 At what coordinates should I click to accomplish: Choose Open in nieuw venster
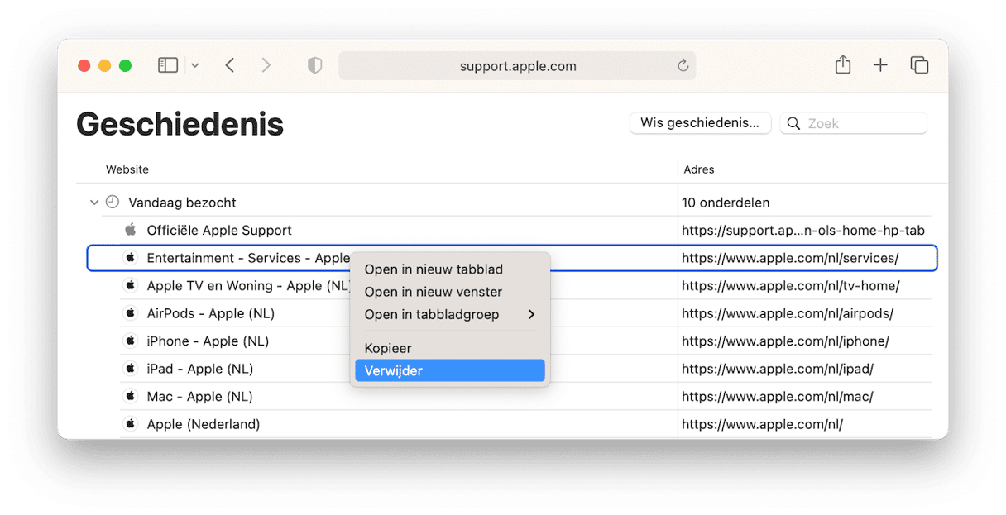(x=450, y=292)
